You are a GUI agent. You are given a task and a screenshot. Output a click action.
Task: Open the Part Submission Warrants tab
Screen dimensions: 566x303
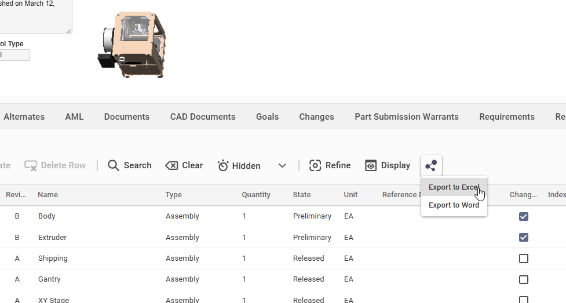tap(406, 117)
